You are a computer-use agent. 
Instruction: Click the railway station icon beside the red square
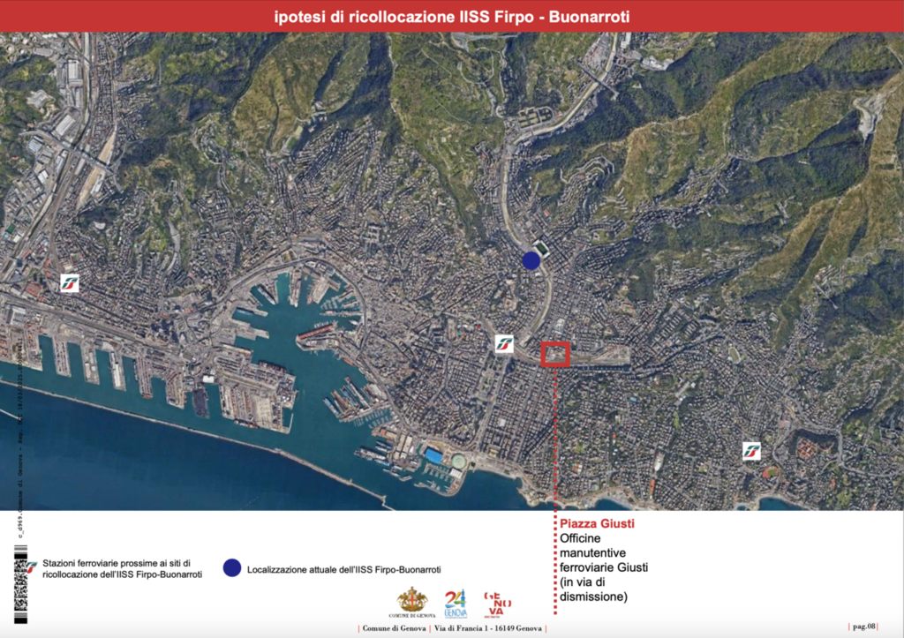[504, 344]
